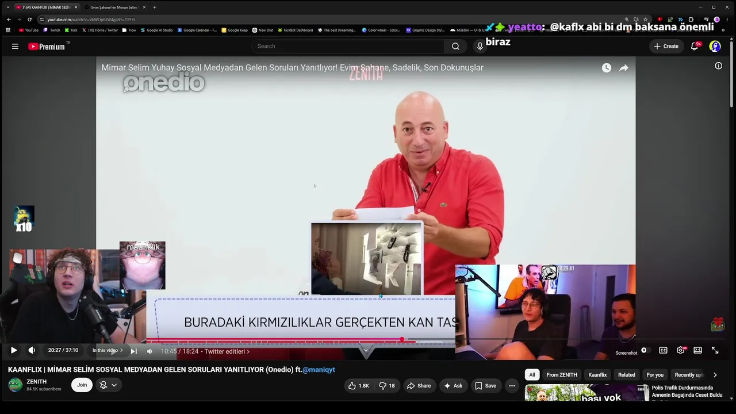
Task: Select the Related chip
Action: tap(627, 375)
